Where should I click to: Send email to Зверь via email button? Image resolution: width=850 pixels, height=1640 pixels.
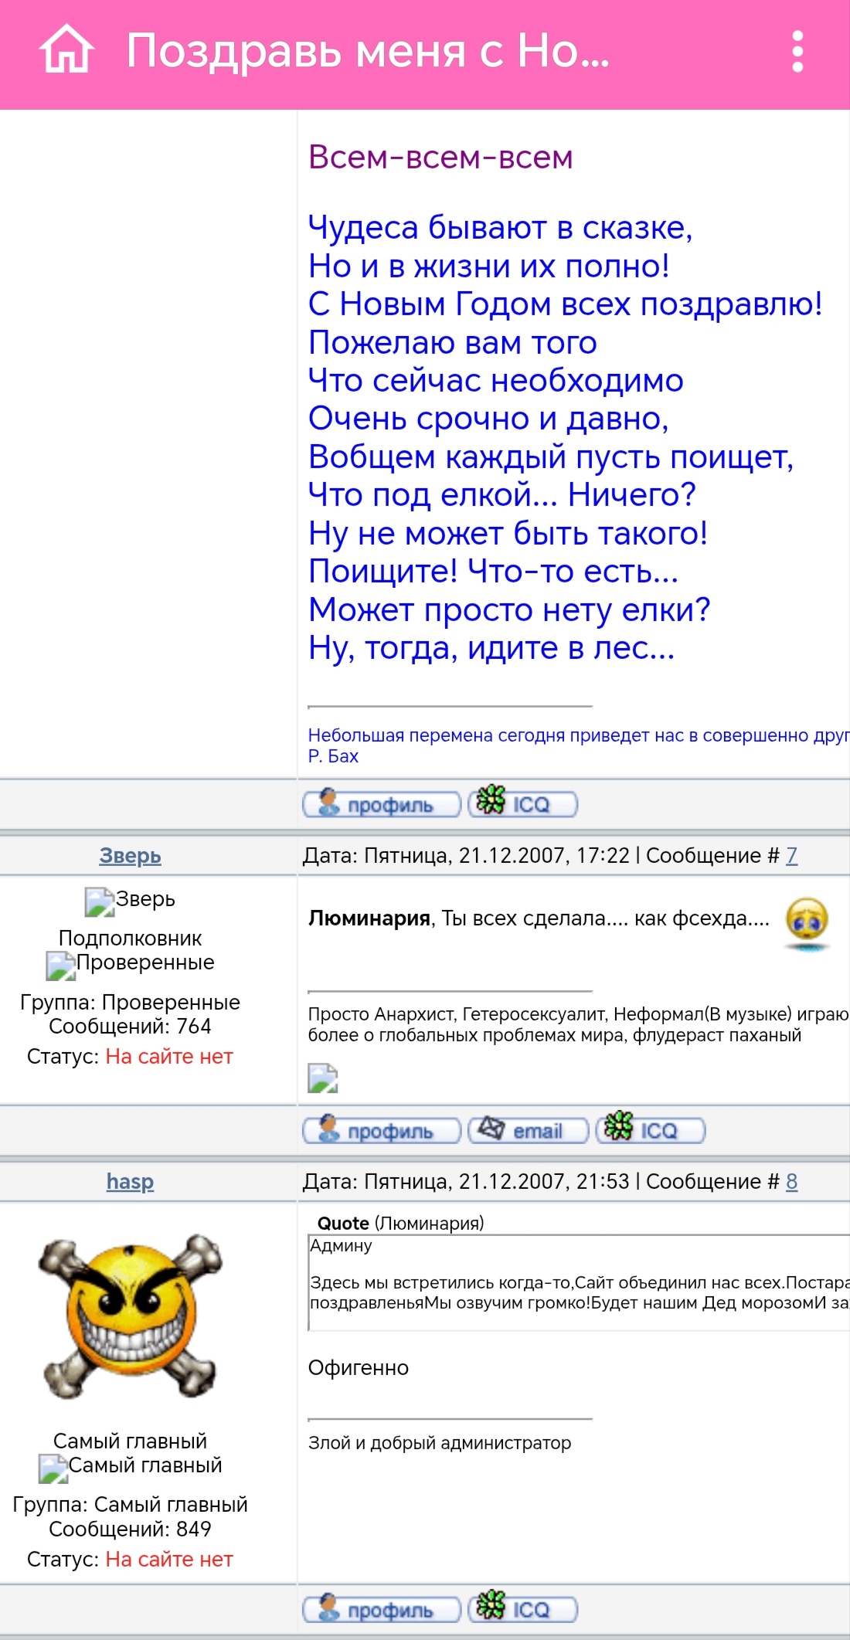(528, 1130)
